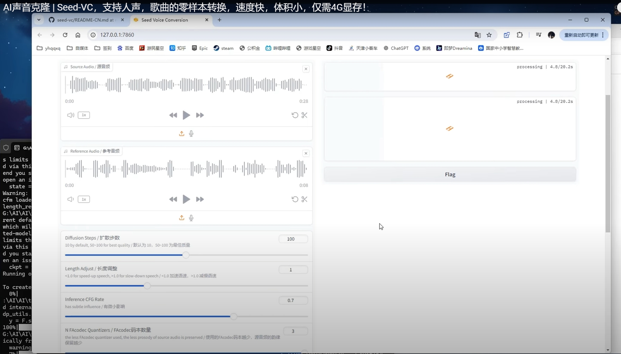Mute the Source Audio volume

point(71,115)
